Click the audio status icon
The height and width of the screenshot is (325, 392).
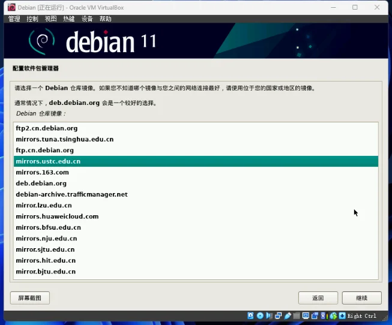[x=270, y=316]
